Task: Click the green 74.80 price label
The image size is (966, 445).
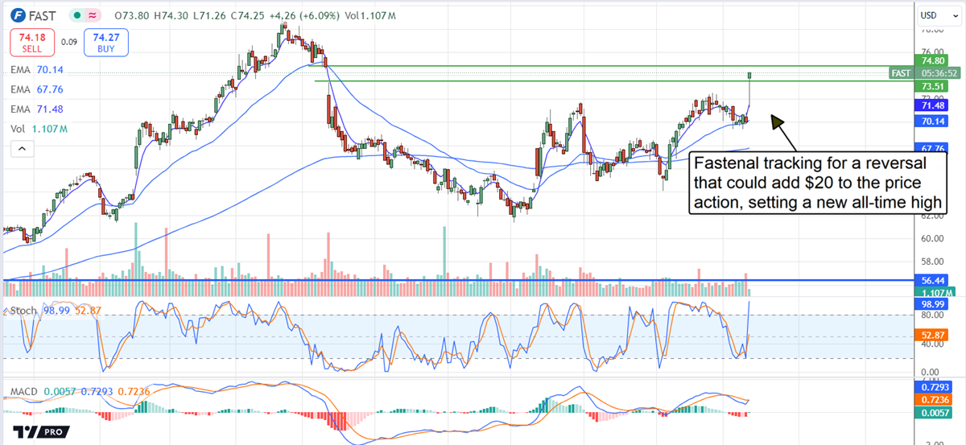Action: [933, 60]
